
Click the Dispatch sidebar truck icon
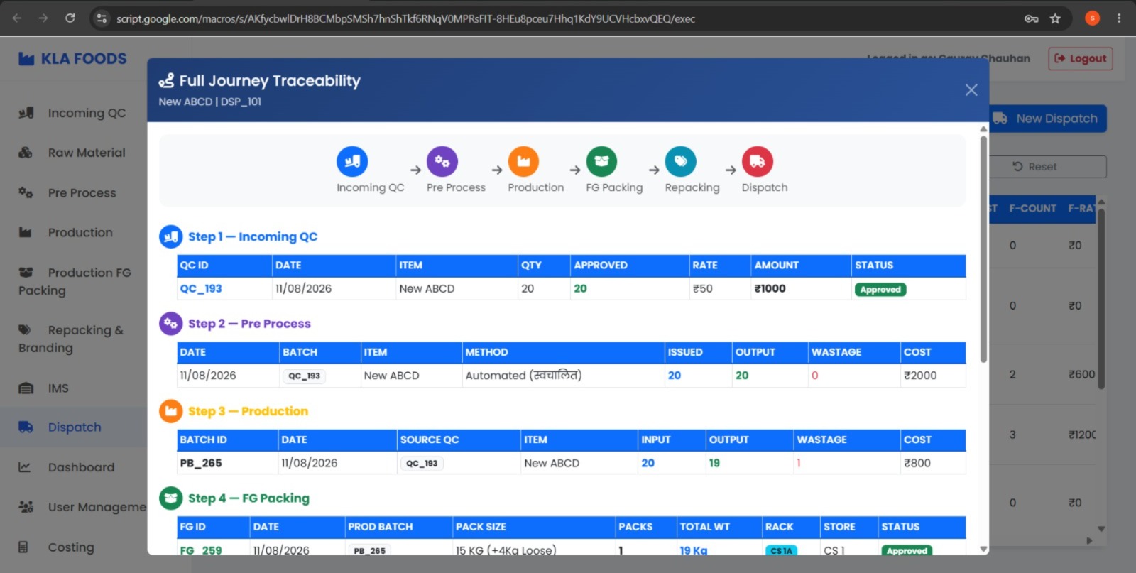tap(26, 427)
